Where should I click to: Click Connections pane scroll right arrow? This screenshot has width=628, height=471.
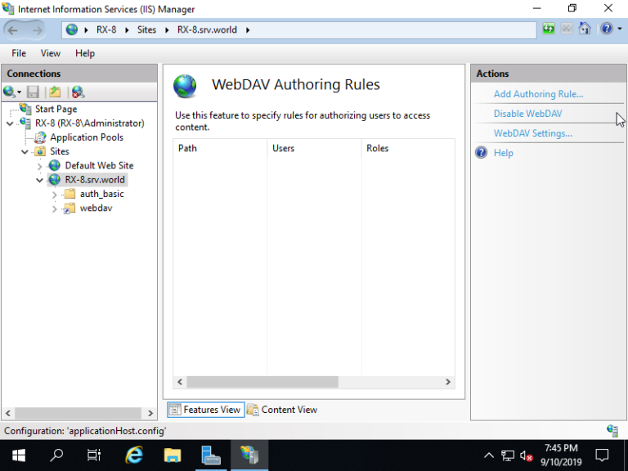tap(150, 413)
